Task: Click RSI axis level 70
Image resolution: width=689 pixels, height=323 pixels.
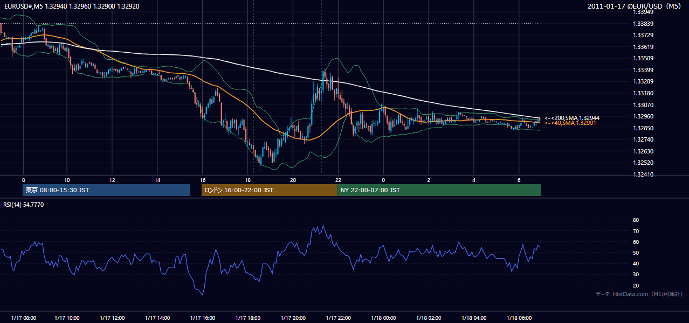Action: pyautogui.click(x=636, y=231)
